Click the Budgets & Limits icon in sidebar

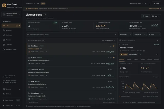click(4, 49)
